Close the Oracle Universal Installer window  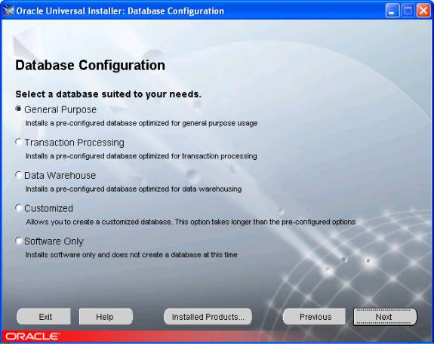click(423, 11)
